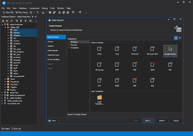
Task: Click the New SQL toolbar button
Action: (x=8, y=13)
